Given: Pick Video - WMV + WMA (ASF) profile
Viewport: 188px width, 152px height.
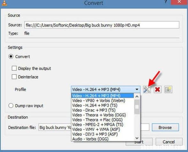Looking at the screenshot, I should [96, 129].
